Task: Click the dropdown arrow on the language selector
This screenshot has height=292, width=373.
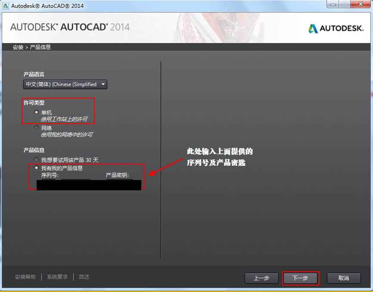Action: click(x=103, y=84)
